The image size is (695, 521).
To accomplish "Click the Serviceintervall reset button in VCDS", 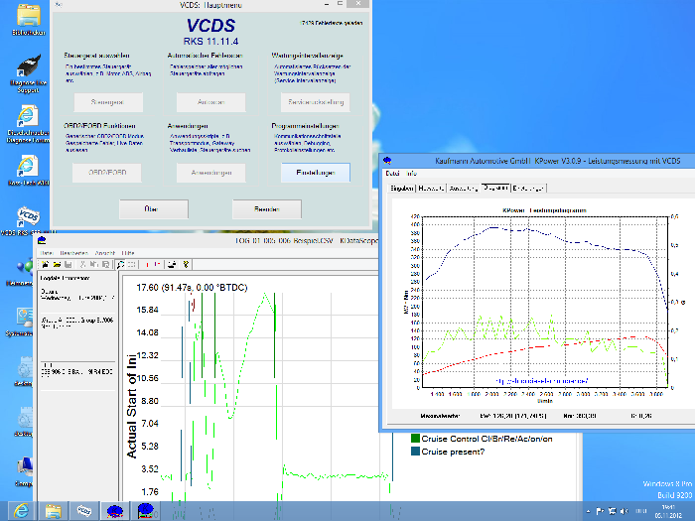I will 315,102.
